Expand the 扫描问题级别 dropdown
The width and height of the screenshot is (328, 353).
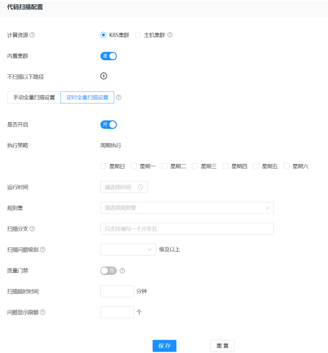128,250
